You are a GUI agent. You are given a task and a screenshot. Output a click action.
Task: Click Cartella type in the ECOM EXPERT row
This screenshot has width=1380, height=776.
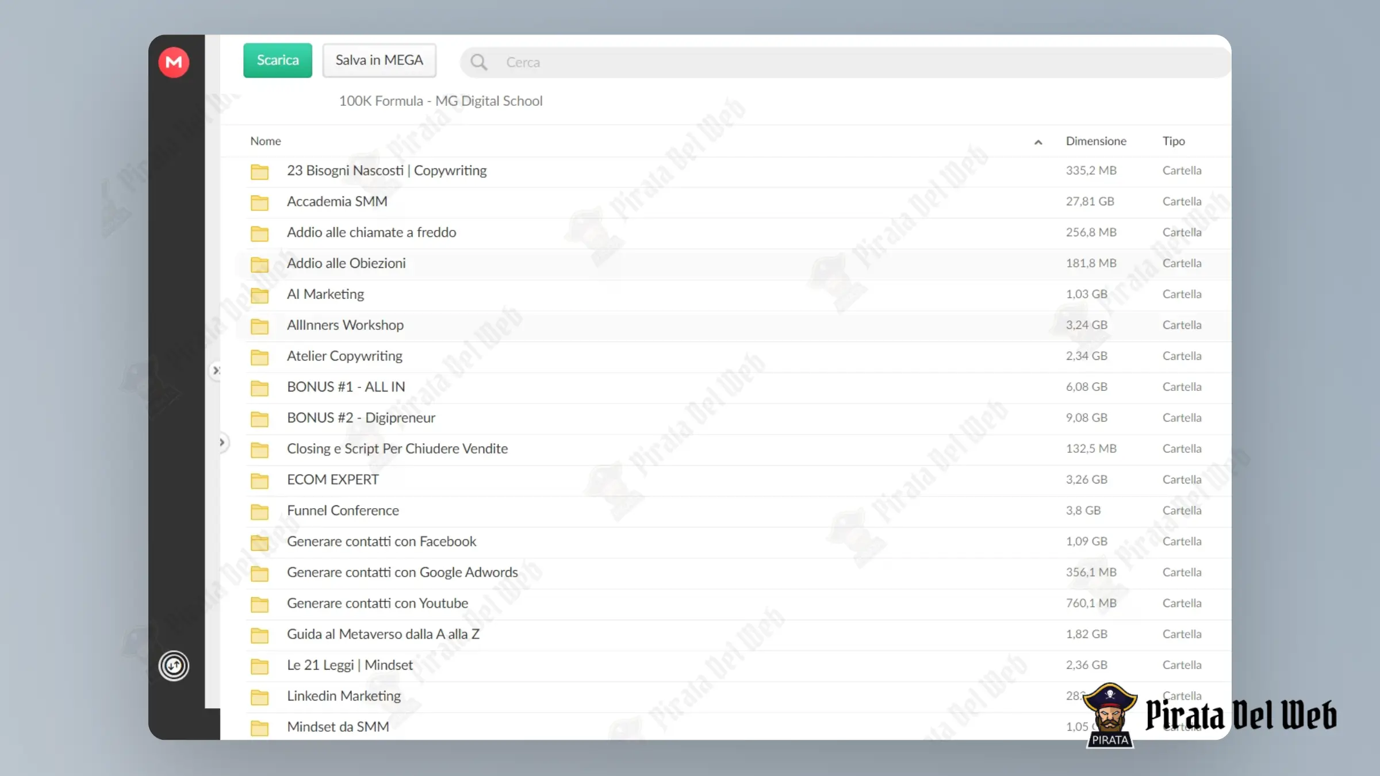[x=1182, y=480]
